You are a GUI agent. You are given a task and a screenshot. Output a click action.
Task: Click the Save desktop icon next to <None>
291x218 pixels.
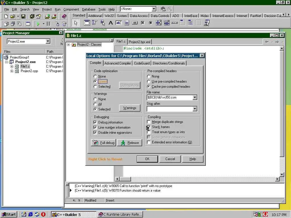(163, 9)
